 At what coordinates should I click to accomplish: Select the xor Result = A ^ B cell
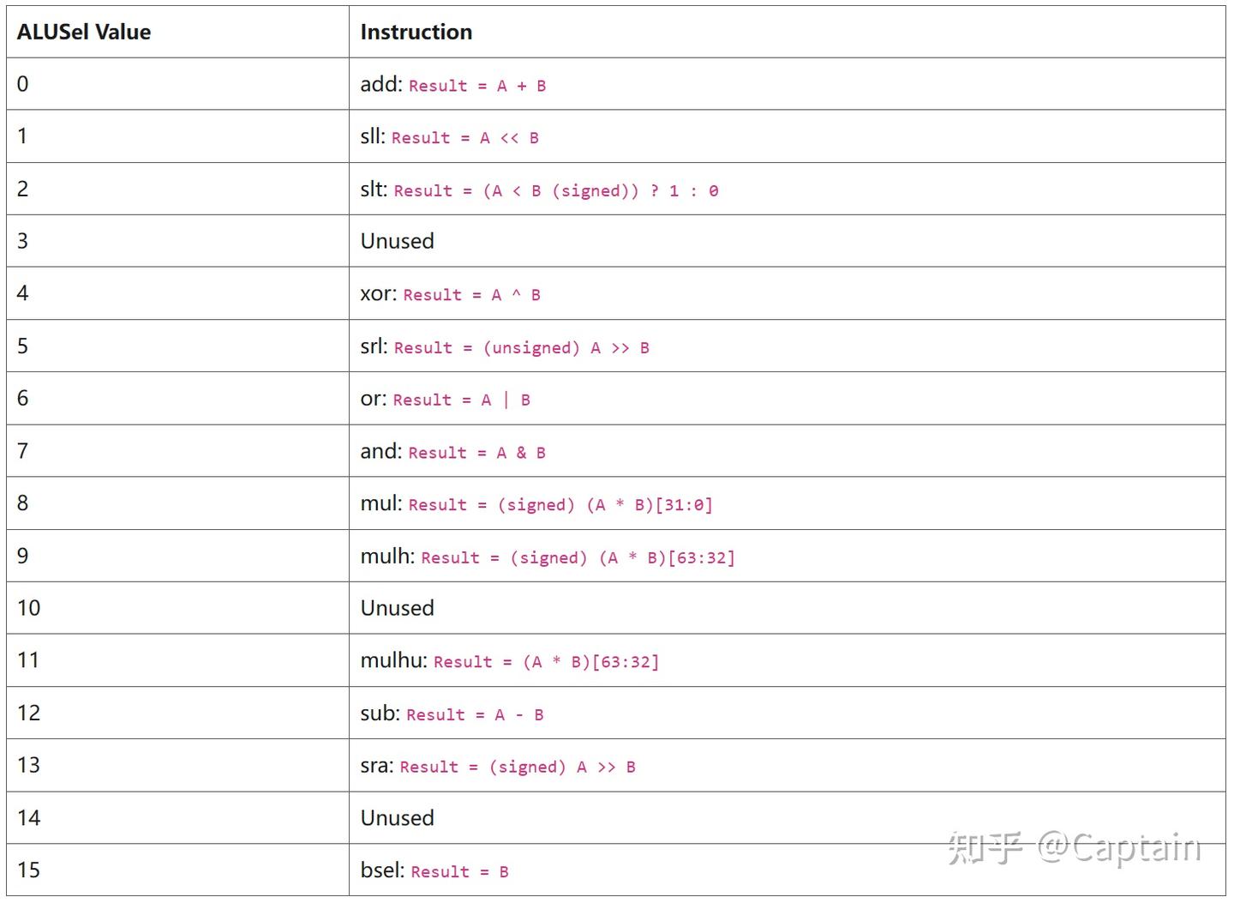click(x=451, y=294)
